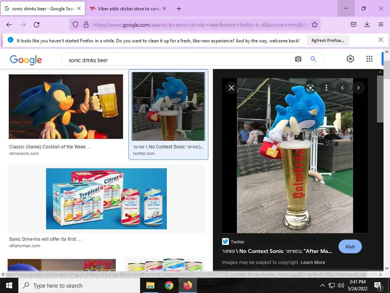Bookmark this page with the star icon
390x293 pixels.
(x=314, y=25)
